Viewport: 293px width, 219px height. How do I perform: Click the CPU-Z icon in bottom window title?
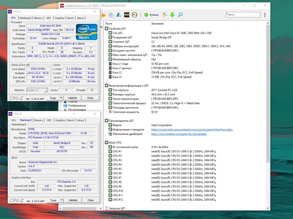coord(11,114)
